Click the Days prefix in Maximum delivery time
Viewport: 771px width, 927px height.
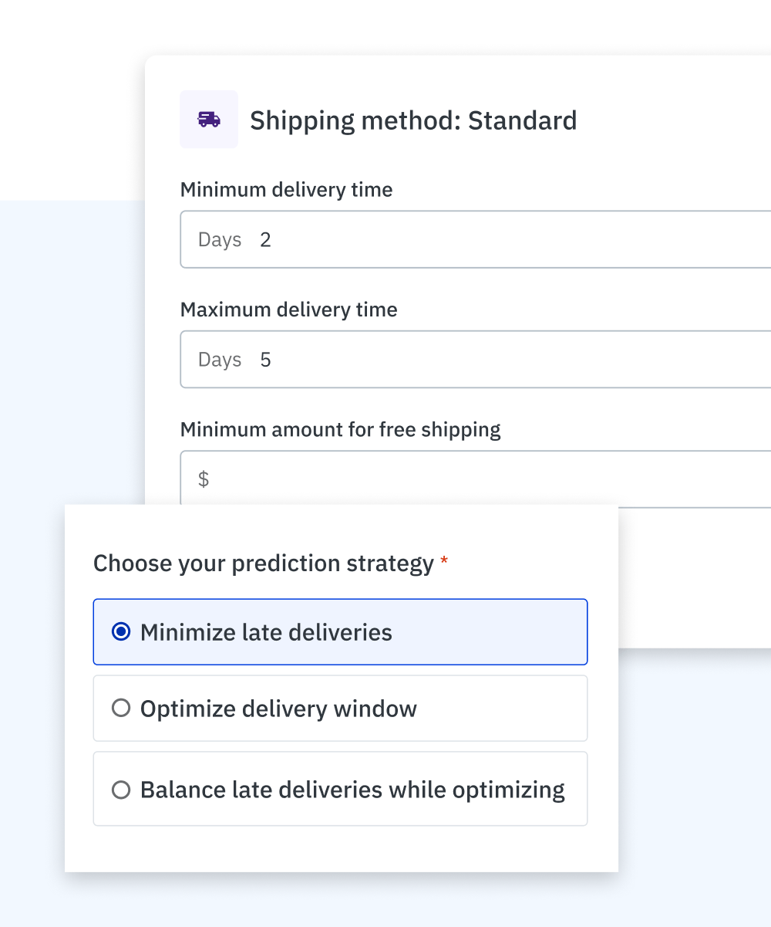click(220, 360)
